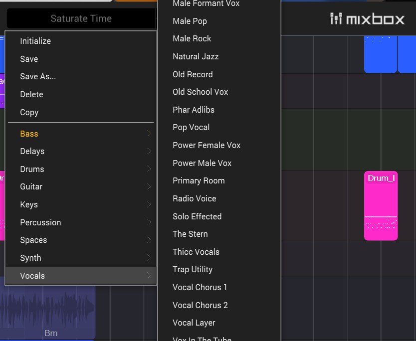Viewport: 416px width, 341px height.
Task: Select the pink Drum_I clip
Action: click(381, 205)
